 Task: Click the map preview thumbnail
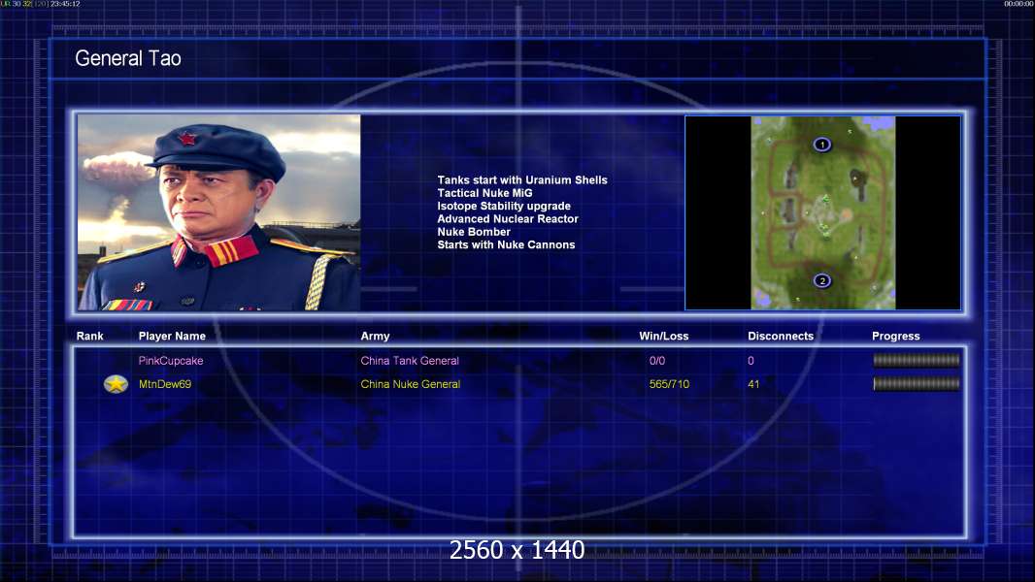click(823, 212)
